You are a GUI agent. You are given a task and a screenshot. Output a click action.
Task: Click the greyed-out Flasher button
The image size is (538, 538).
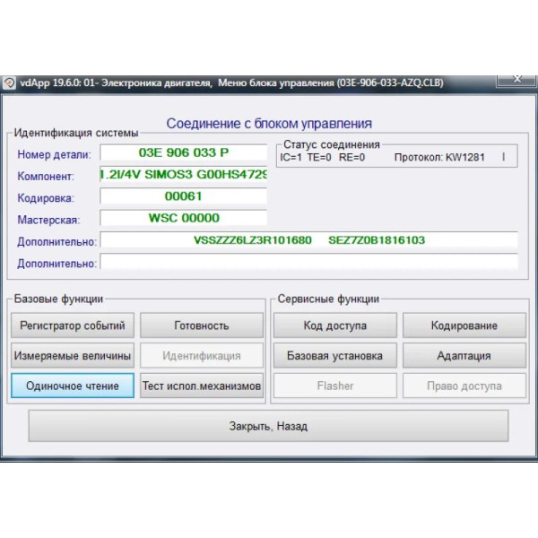(334, 386)
